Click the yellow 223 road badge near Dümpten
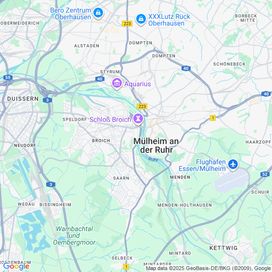272x272 pixels. [127, 24]
